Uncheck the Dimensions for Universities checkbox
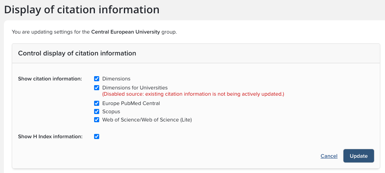Viewport: 385px width, 173px height. click(97, 88)
